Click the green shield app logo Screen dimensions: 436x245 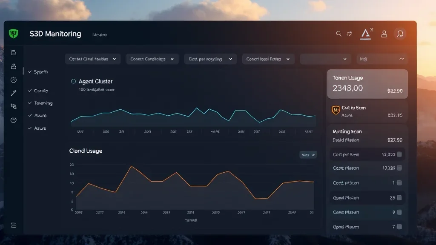point(13,33)
